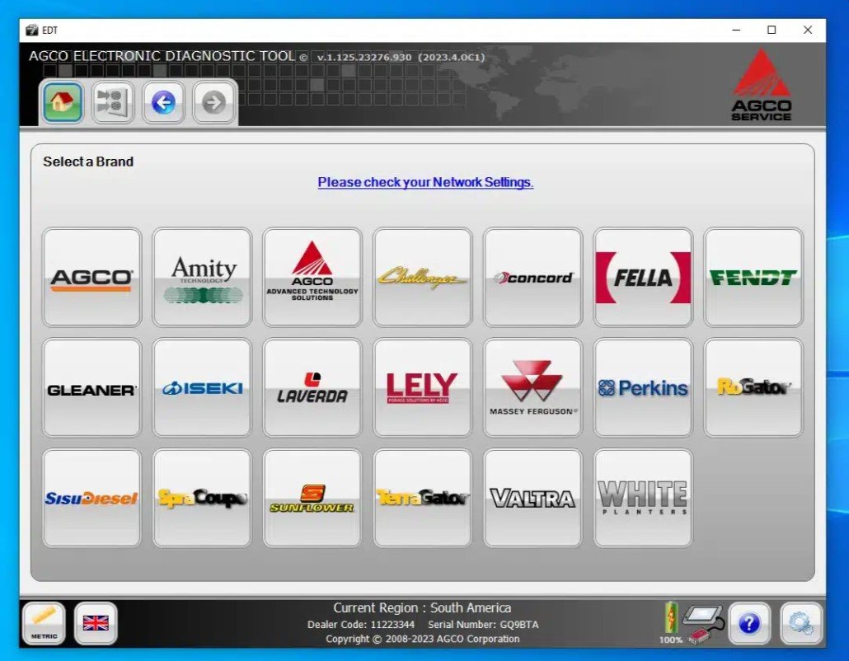Select the Challenger brand tile
Image resolution: width=849 pixels, height=661 pixels.
point(422,277)
